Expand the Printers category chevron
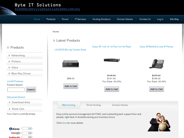The height and width of the screenshot is (138, 184). 9,62
